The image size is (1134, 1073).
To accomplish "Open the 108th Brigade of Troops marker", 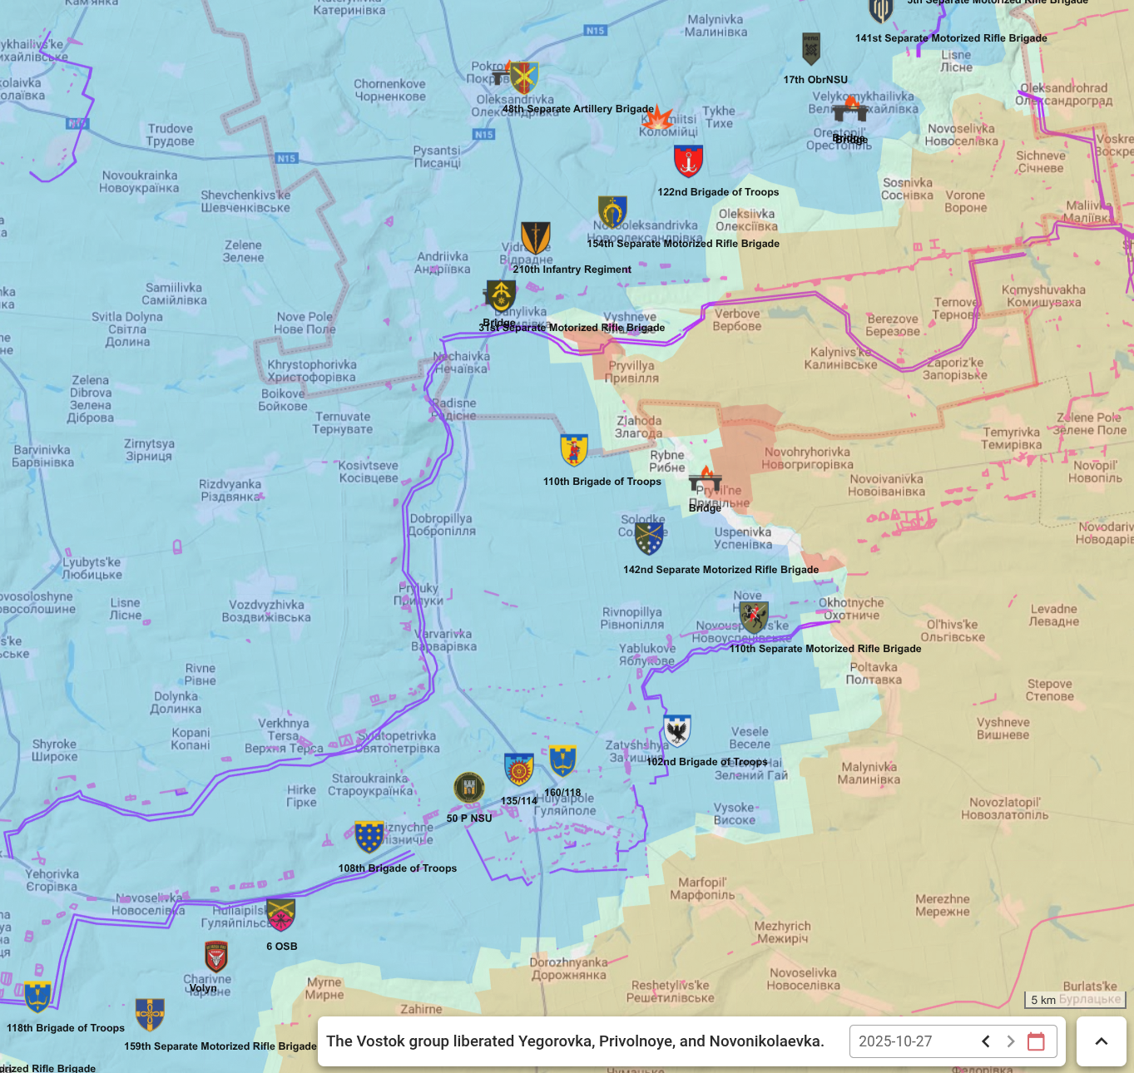I will [369, 837].
